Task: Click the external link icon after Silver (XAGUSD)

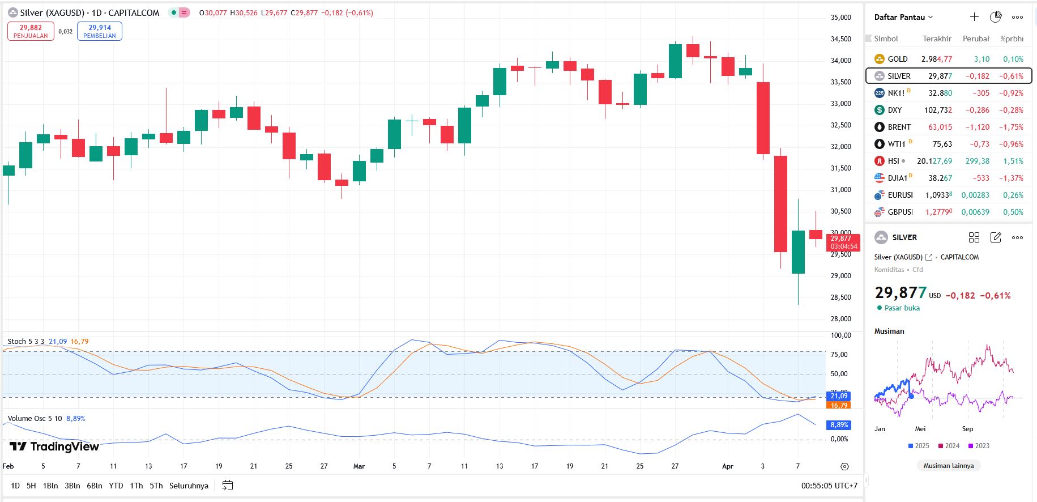Action: pos(929,257)
